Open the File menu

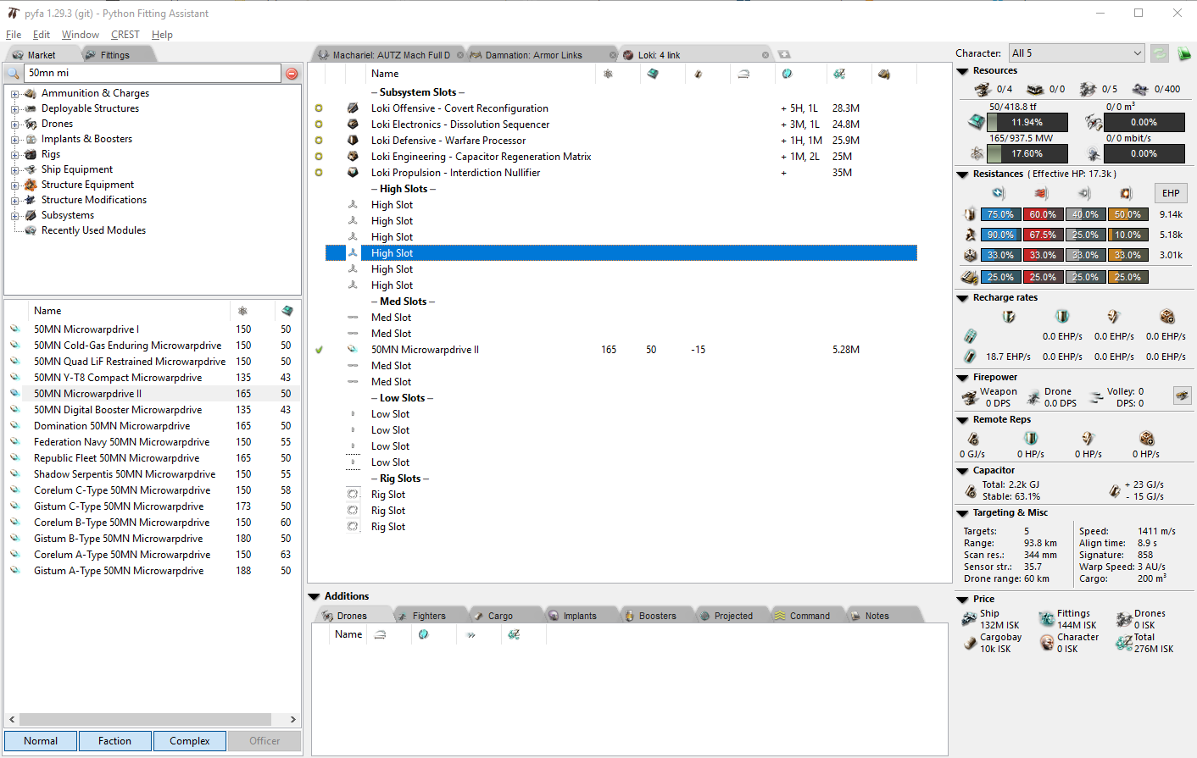pyautogui.click(x=14, y=35)
